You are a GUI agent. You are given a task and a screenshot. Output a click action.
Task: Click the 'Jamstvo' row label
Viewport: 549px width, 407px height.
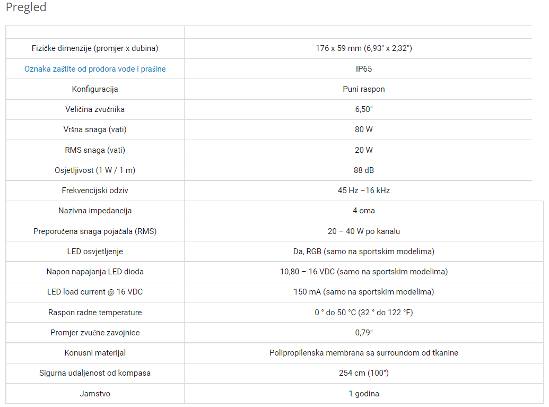95,394
